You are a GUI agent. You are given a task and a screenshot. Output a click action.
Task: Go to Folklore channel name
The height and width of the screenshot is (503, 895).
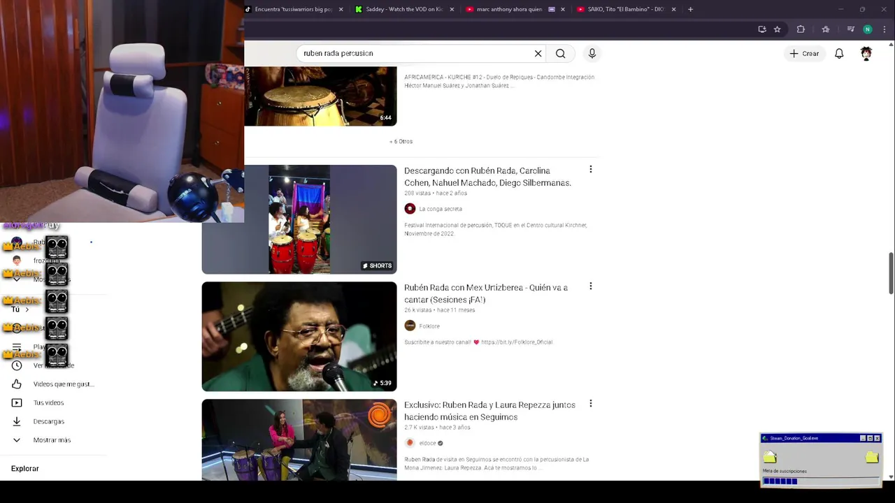click(x=429, y=326)
